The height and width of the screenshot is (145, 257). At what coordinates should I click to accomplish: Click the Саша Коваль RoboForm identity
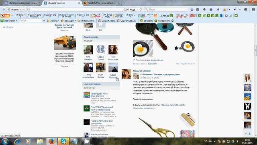[107, 21]
